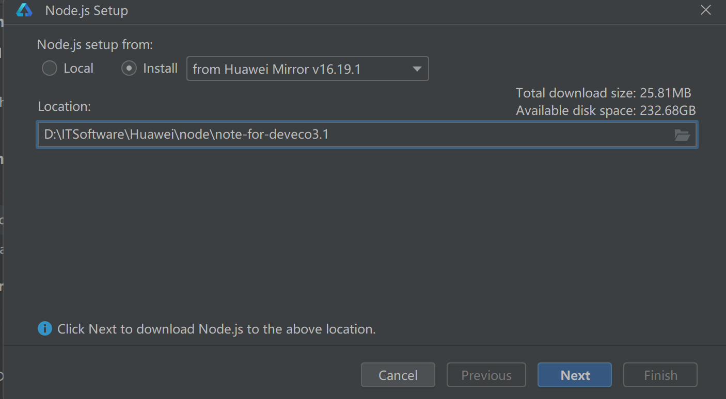This screenshot has width=726, height=399.
Task: Click the blue info icon
Action: [45, 328]
